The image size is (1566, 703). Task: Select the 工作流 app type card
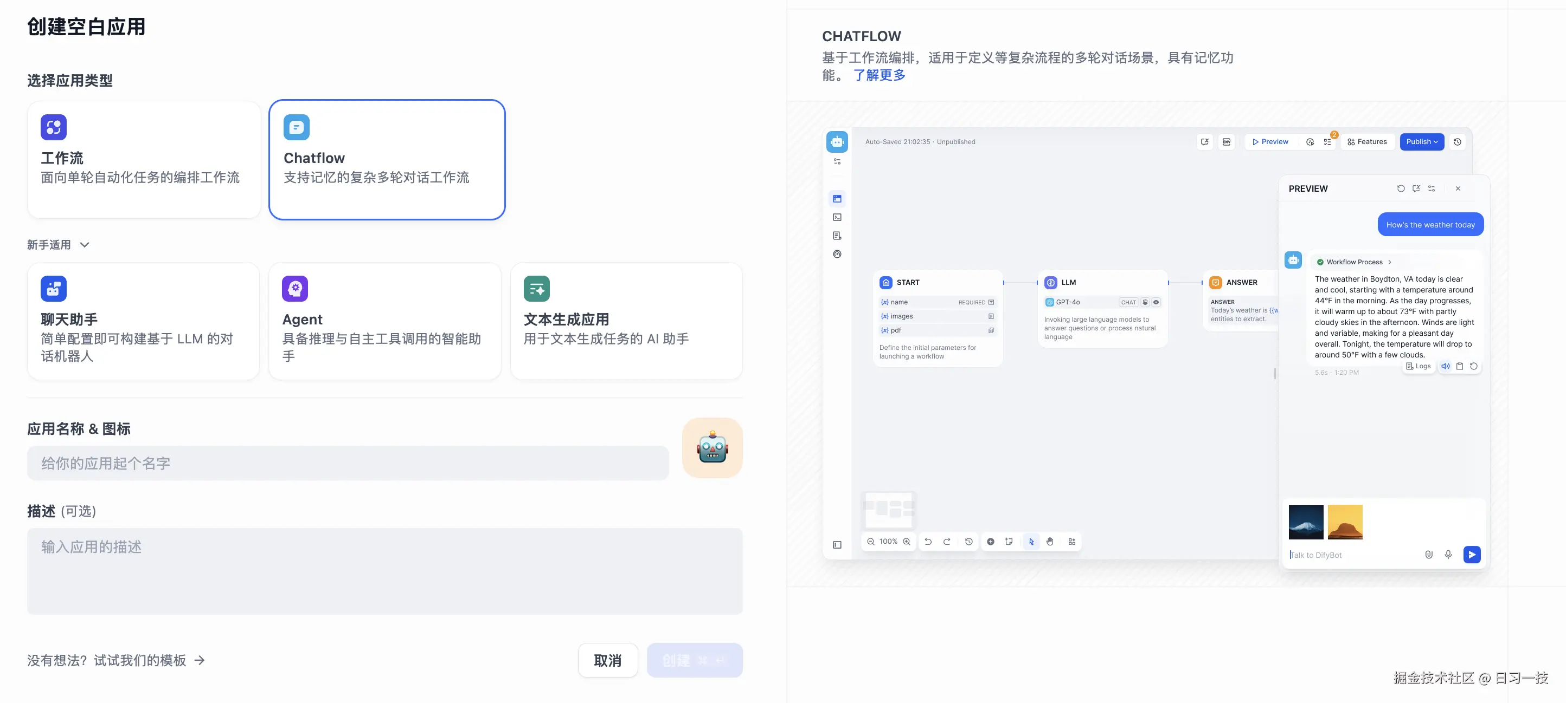144,160
